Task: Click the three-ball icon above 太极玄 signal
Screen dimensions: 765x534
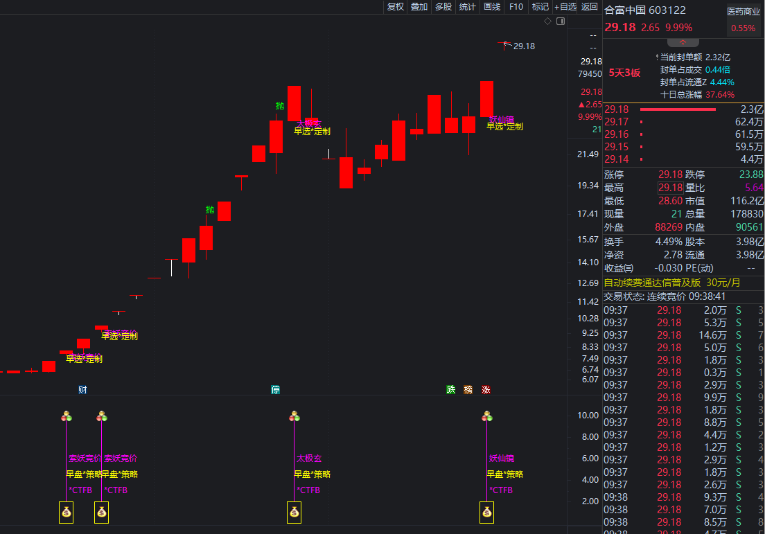Action: [294, 416]
